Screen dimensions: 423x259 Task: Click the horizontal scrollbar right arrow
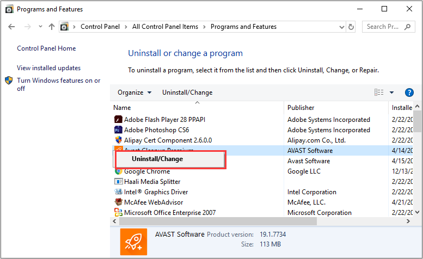(408, 221)
